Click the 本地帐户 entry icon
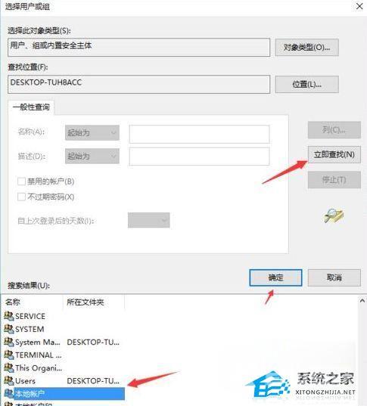367x406 pixels. pyautogui.click(x=9, y=394)
